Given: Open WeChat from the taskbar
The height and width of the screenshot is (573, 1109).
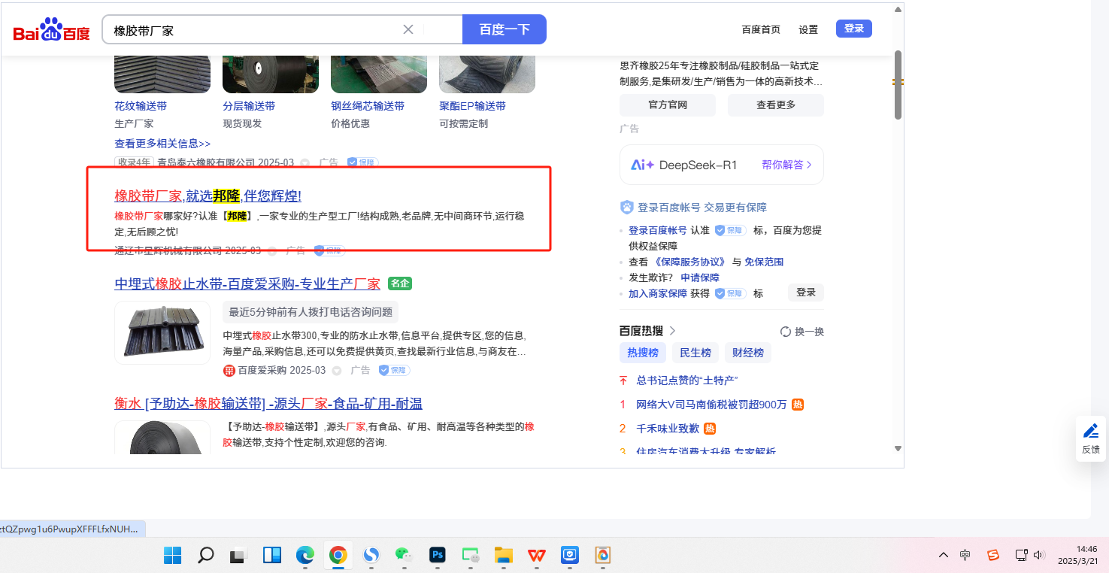Looking at the screenshot, I should [x=404, y=556].
